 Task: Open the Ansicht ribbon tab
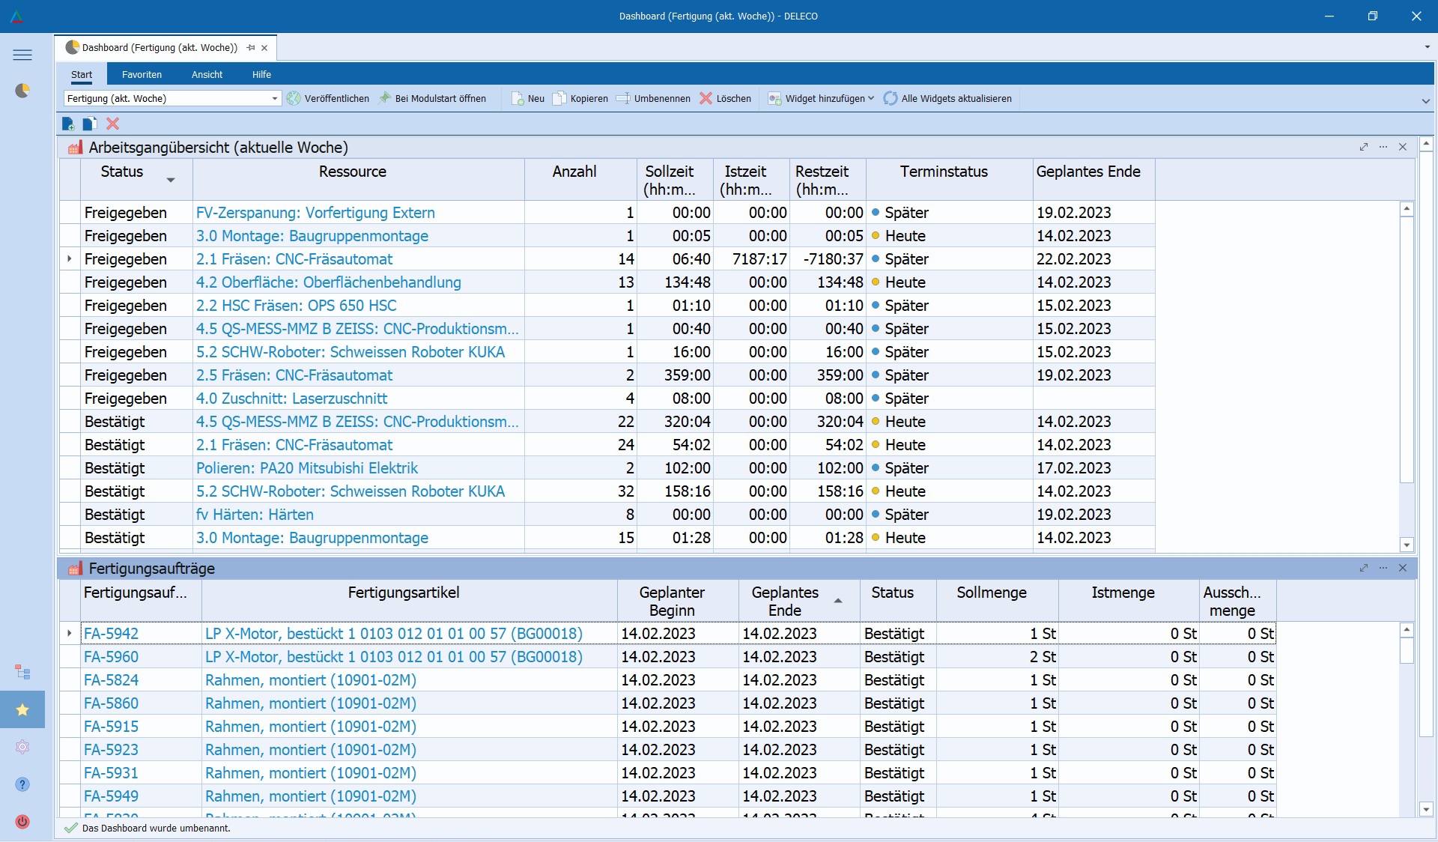[x=207, y=74]
